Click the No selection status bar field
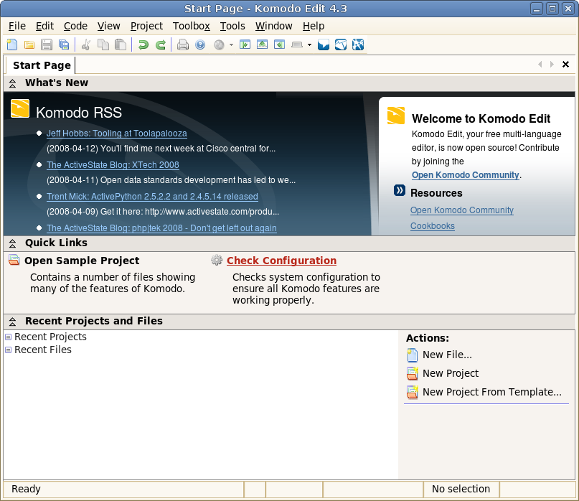This screenshot has width=579, height=501. tap(461, 489)
